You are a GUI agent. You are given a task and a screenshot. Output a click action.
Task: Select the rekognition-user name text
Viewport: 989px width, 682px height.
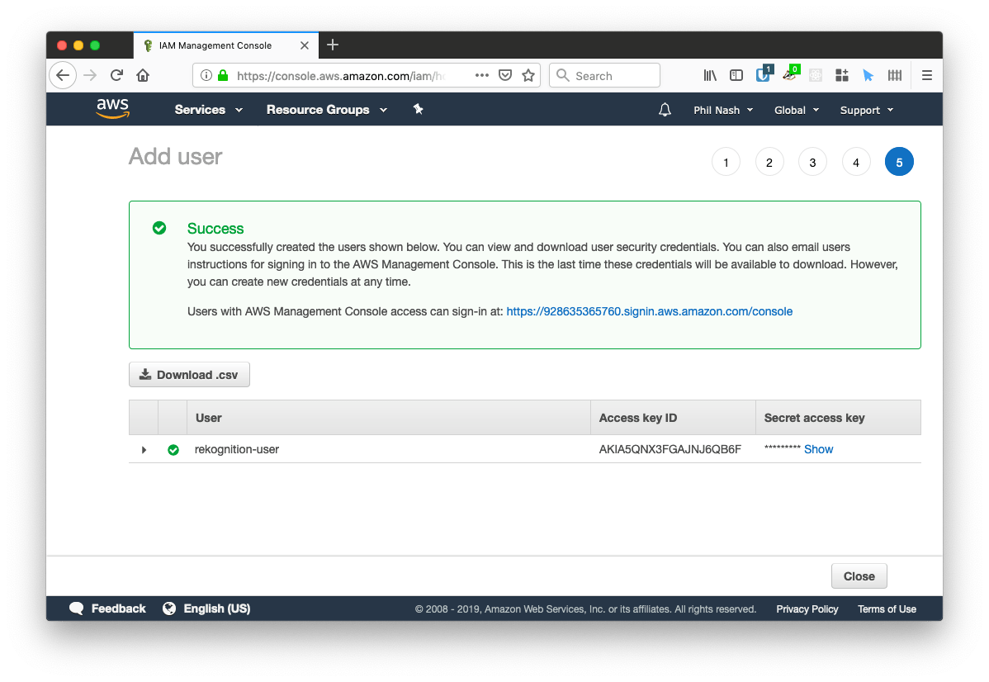click(237, 450)
